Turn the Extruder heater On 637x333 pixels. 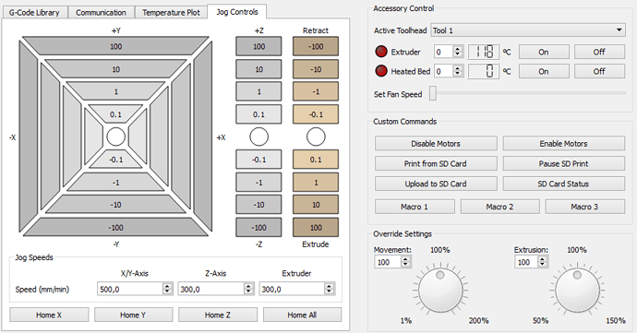tap(544, 52)
